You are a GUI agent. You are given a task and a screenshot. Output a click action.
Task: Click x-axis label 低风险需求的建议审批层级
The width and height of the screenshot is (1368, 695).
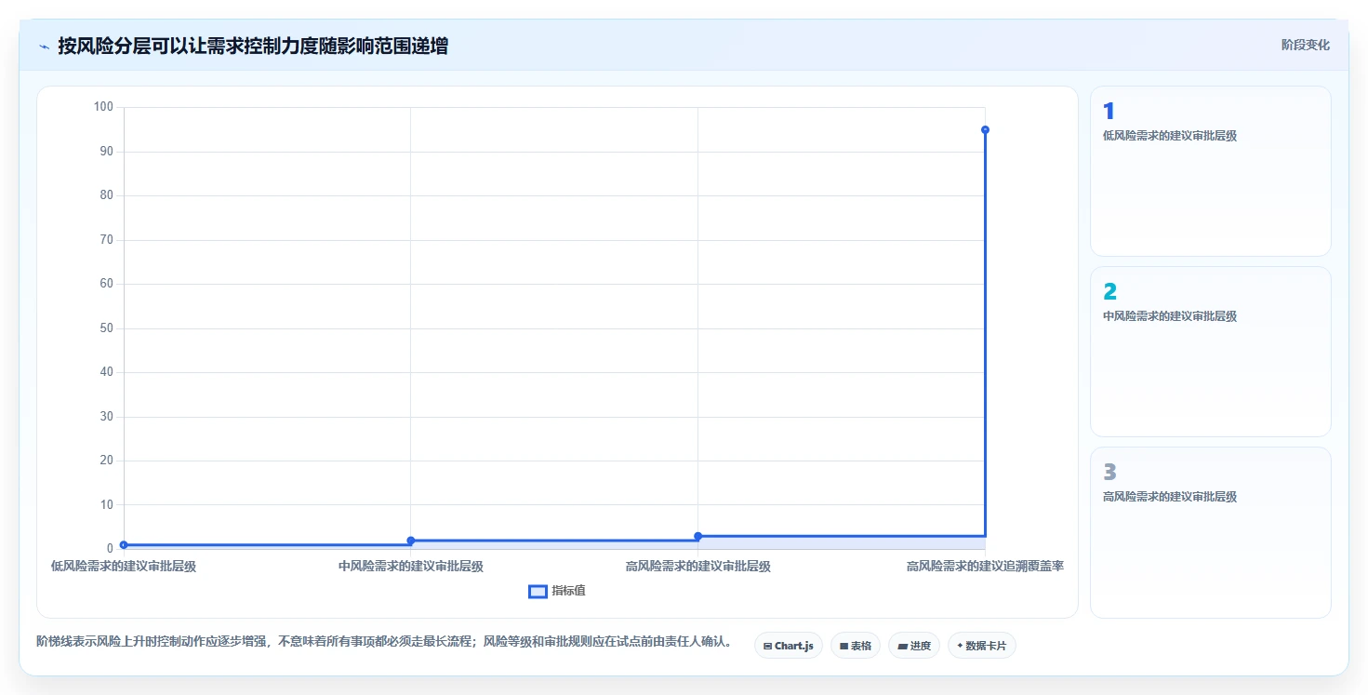tap(124, 566)
